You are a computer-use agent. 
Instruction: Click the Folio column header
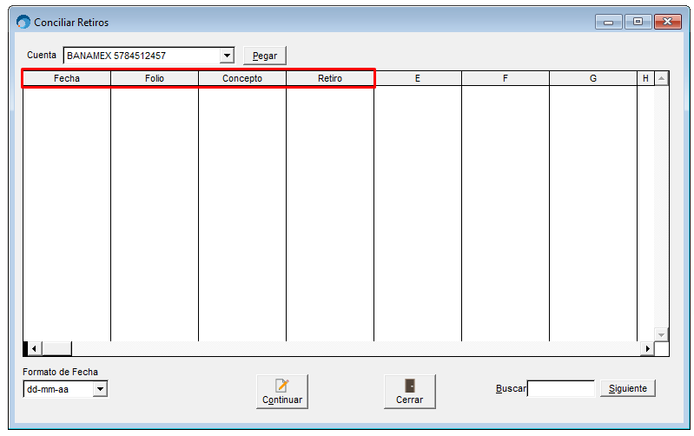pyautogui.click(x=155, y=78)
